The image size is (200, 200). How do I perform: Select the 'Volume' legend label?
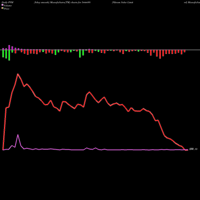(x=8, y=6)
